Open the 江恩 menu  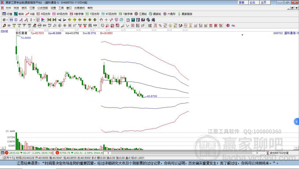pyautogui.click(x=32, y=8)
